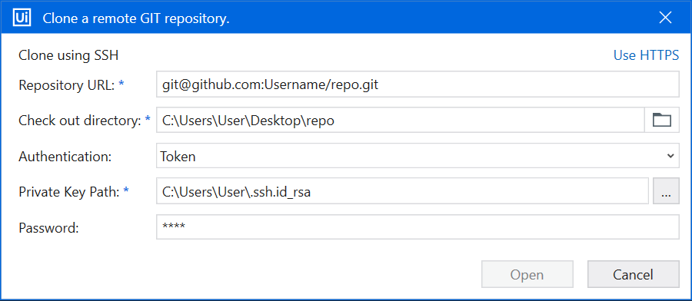The width and height of the screenshot is (692, 301).
Task: Click the Repository URL input field
Action: point(418,84)
